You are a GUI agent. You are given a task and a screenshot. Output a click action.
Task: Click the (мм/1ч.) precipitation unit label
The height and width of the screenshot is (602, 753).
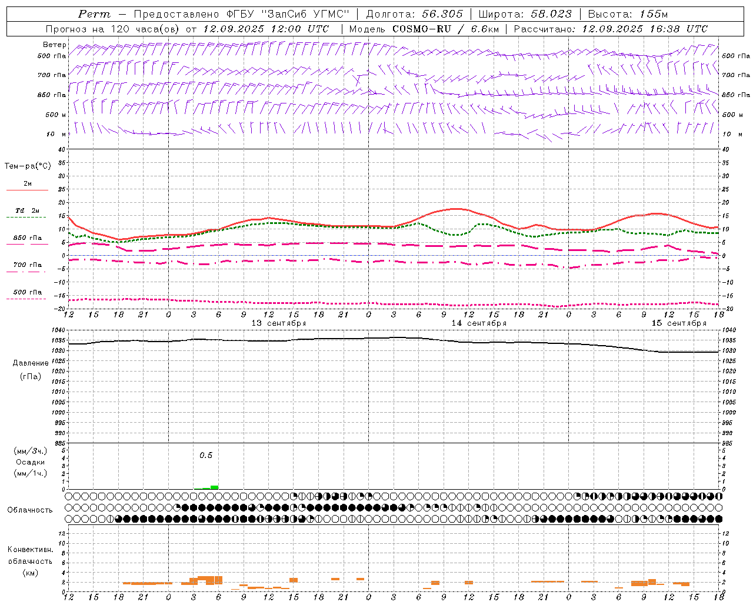pyautogui.click(x=31, y=473)
